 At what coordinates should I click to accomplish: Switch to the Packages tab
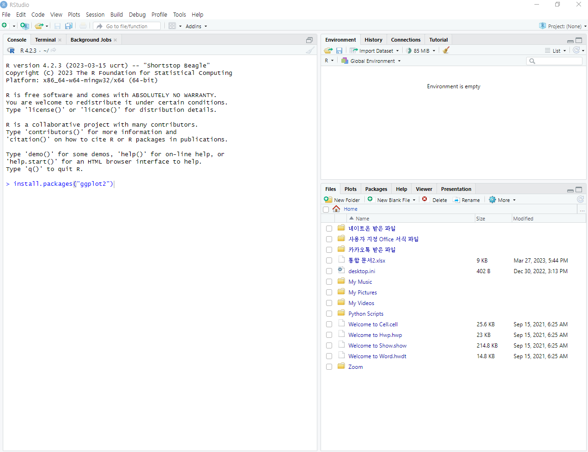(376, 189)
